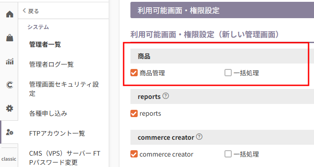This screenshot has width=314, height=167.
Task: Open FTPアカウント一覧 menu item
Action: (x=57, y=133)
